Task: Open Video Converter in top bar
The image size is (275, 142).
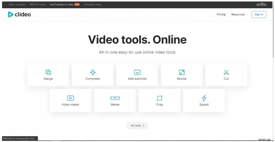Action: click(x=16, y=4)
